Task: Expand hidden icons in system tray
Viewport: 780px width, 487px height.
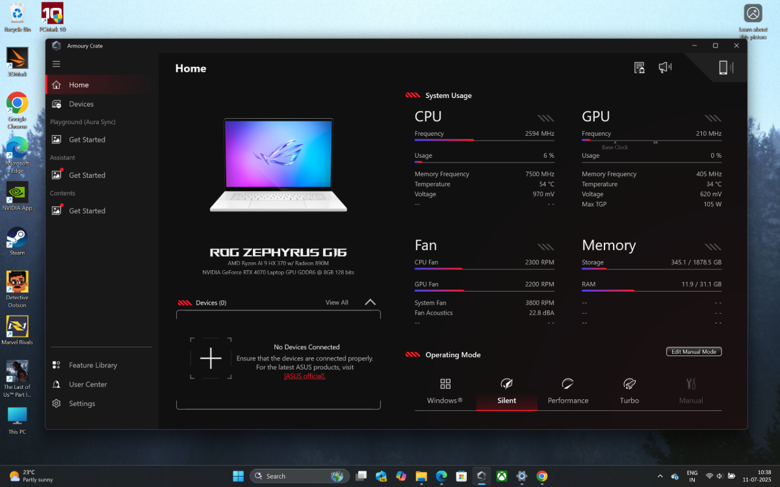Action: point(660,476)
